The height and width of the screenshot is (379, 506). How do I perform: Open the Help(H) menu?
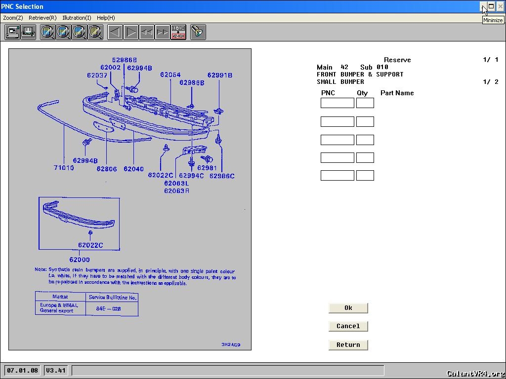click(106, 18)
